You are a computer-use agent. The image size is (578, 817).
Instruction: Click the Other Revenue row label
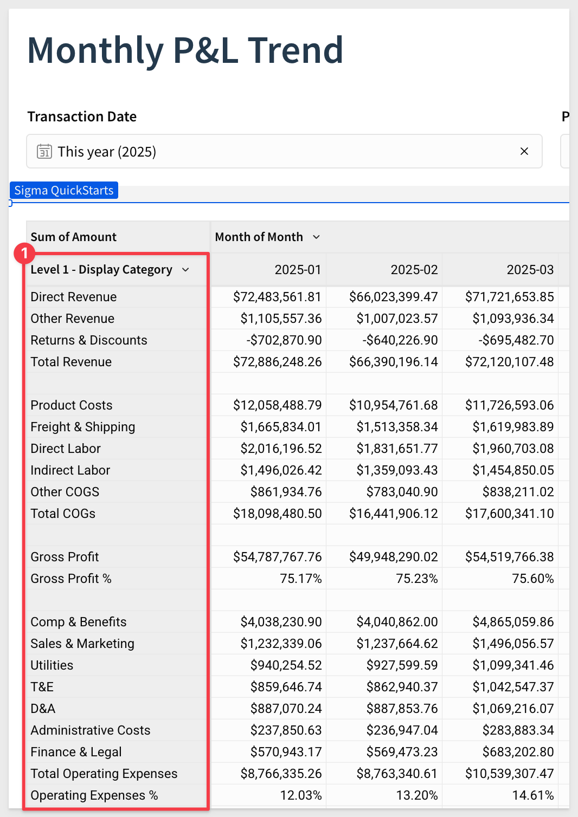(x=73, y=319)
